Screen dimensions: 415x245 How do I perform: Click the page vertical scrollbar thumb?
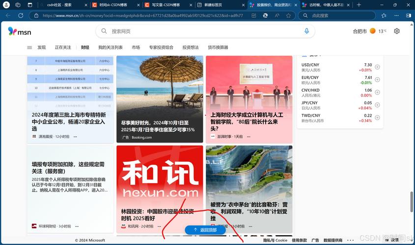click(x=412, y=202)
